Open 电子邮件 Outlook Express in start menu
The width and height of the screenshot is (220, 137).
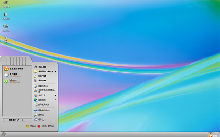(13, 75)
